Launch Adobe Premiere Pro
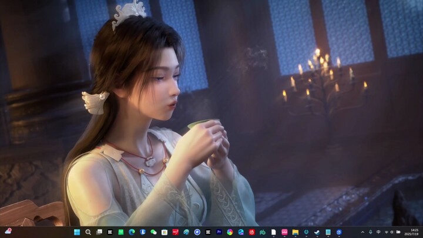The height and width of the screenshot is (238, 423). (x=219, y=232)
